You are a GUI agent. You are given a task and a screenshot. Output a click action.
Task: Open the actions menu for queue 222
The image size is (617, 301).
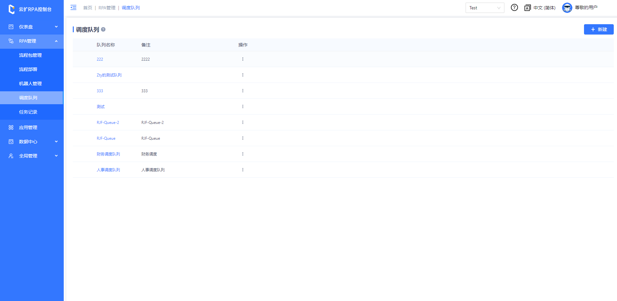click(243, 59)
